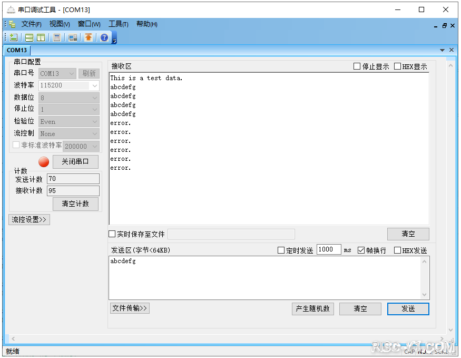Click the red port status indicator
This screenshot has width=461, height=358.
coord(43,162)
